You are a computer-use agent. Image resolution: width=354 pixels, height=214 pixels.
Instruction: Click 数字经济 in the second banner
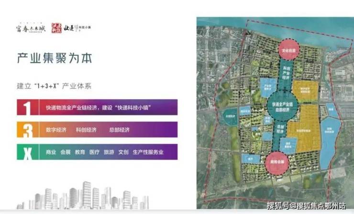point(56,130)
